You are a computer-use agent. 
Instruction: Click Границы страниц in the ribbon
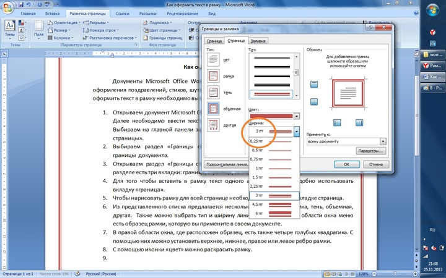point(163,38)
